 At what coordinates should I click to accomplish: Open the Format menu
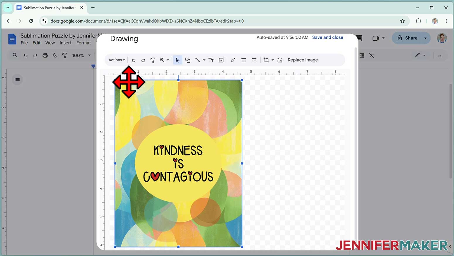83,43
